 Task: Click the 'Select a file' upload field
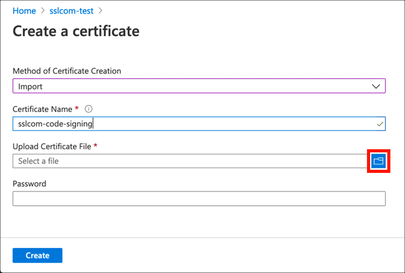pos(187,161)
